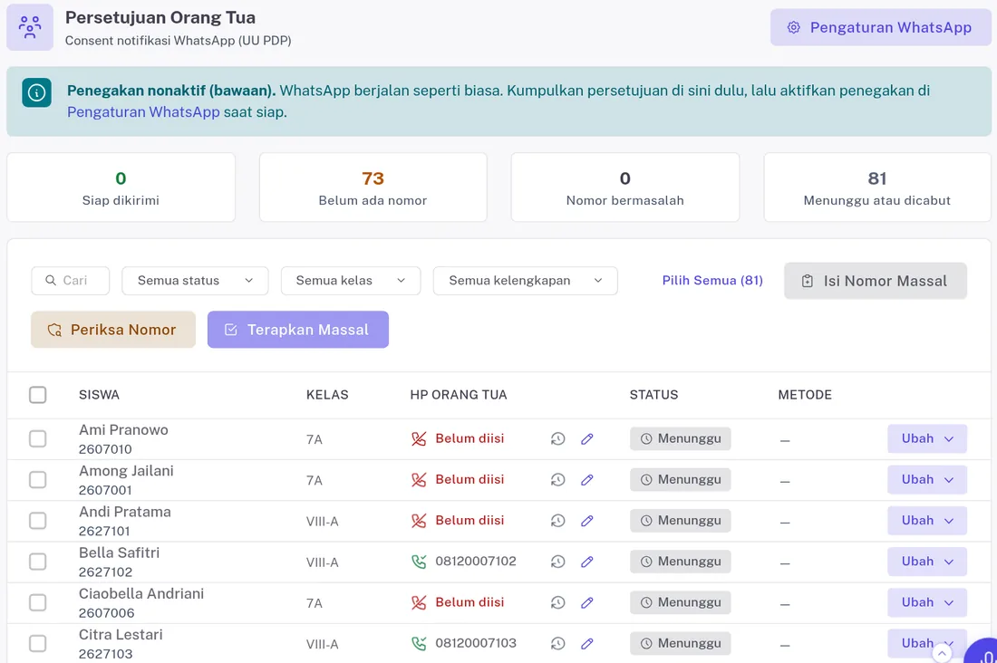Open the Semua kelengkapan filter
Viewport: 997px width, 663px height.
[525, 281]
